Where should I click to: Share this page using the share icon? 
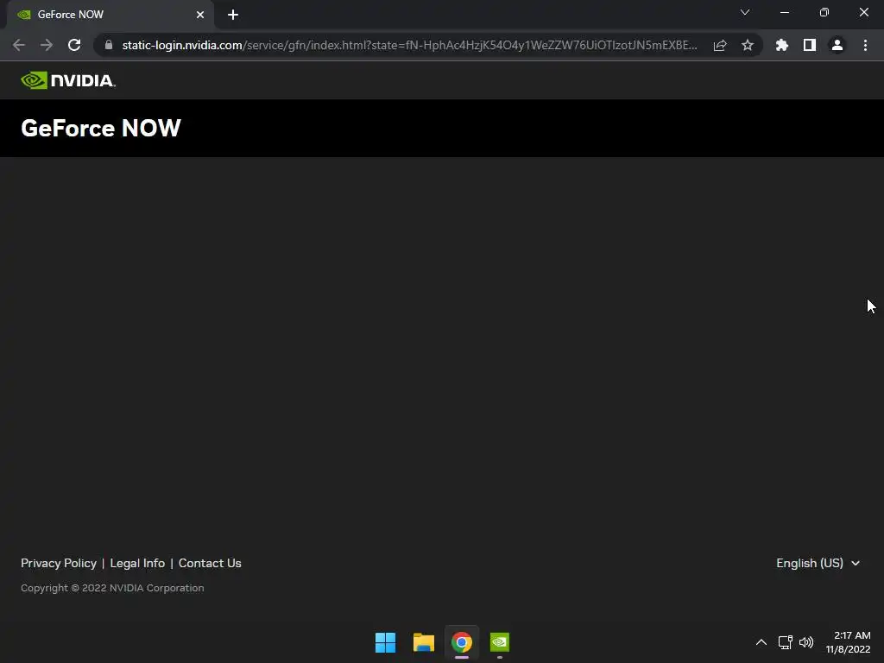point(720,45)
